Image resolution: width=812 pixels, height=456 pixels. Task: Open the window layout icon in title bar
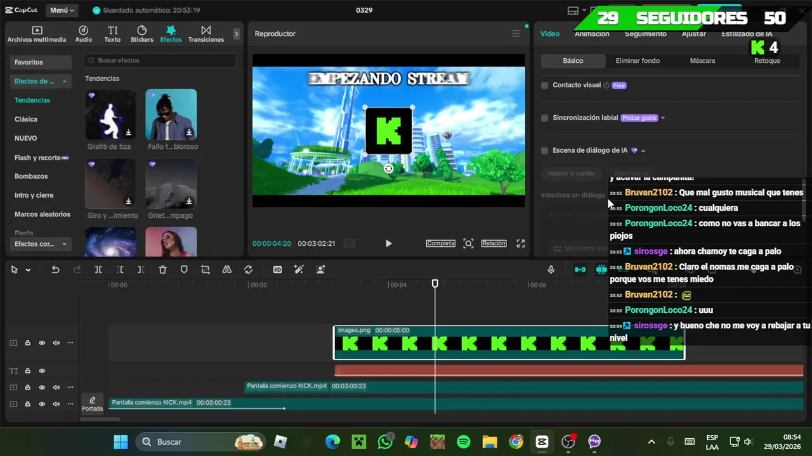[x=572, y=10]
